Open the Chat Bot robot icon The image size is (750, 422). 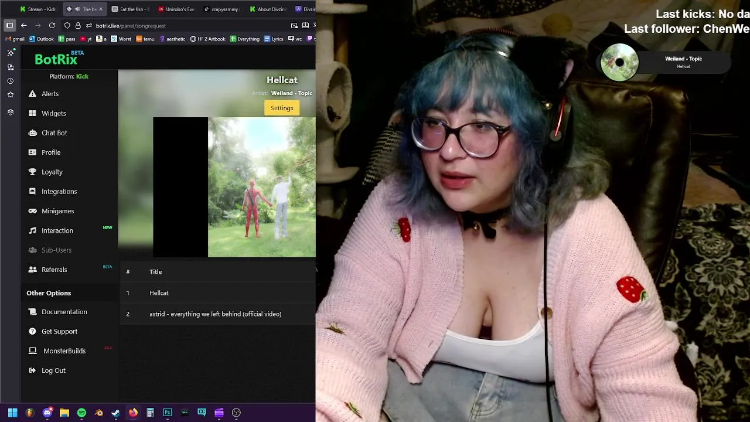(32, 133)
